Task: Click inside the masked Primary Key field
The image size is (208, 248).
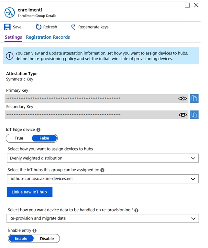Action: point(91,98)
